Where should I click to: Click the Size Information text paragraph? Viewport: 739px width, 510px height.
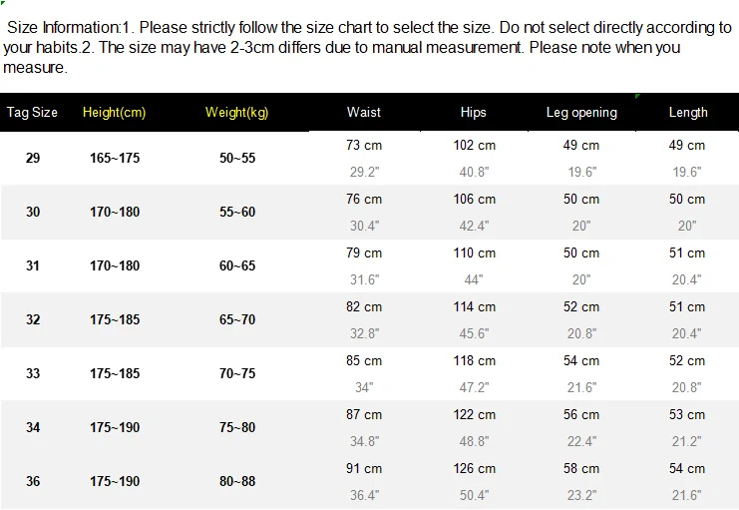tap(367, 47)
